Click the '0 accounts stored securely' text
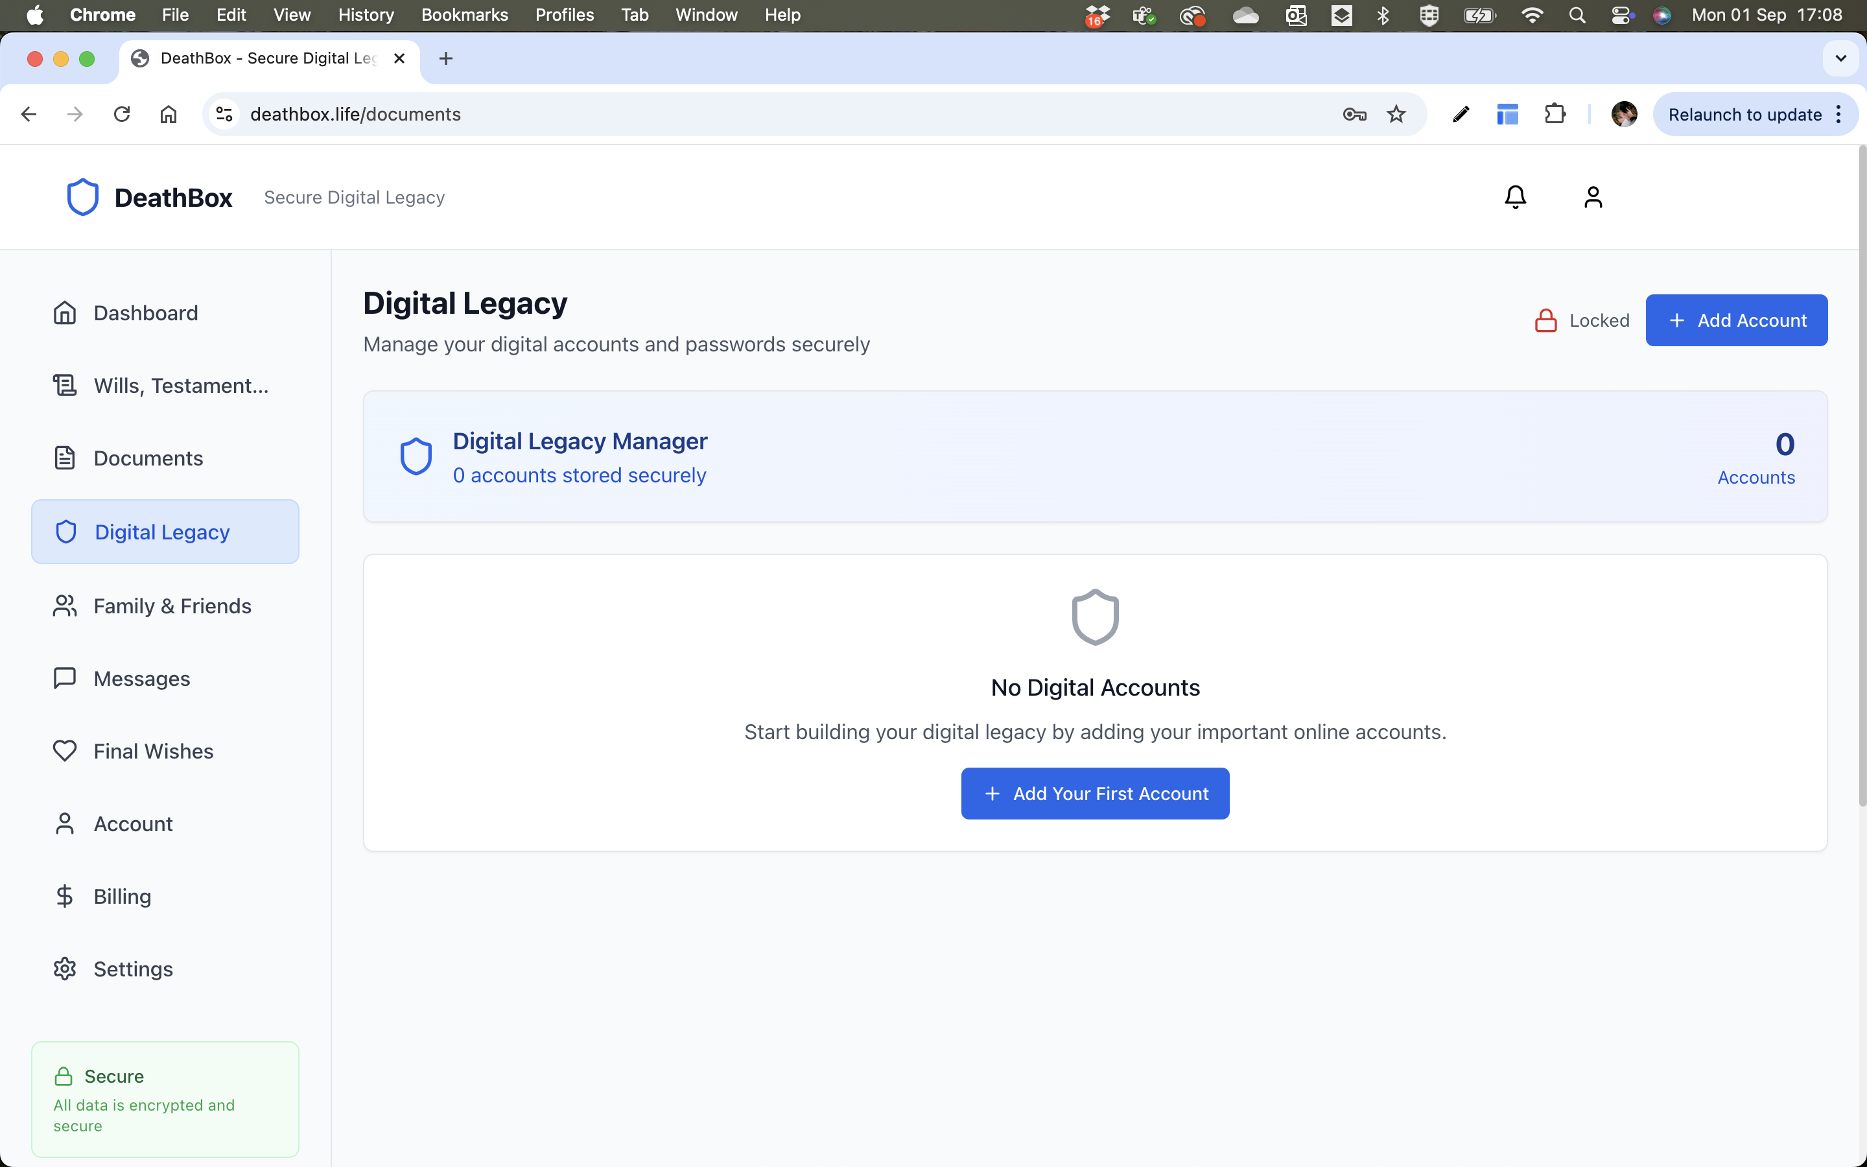This screenshot has width=1867, height=1167. [x=580, y=475]
